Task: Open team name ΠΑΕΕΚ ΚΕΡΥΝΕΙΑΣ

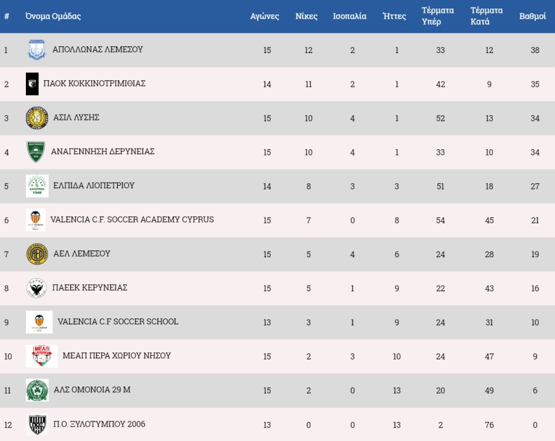Action: 89,287
